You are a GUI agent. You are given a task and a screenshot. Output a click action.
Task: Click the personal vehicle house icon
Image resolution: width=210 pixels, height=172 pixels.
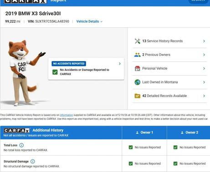click(x=138, y=68)
